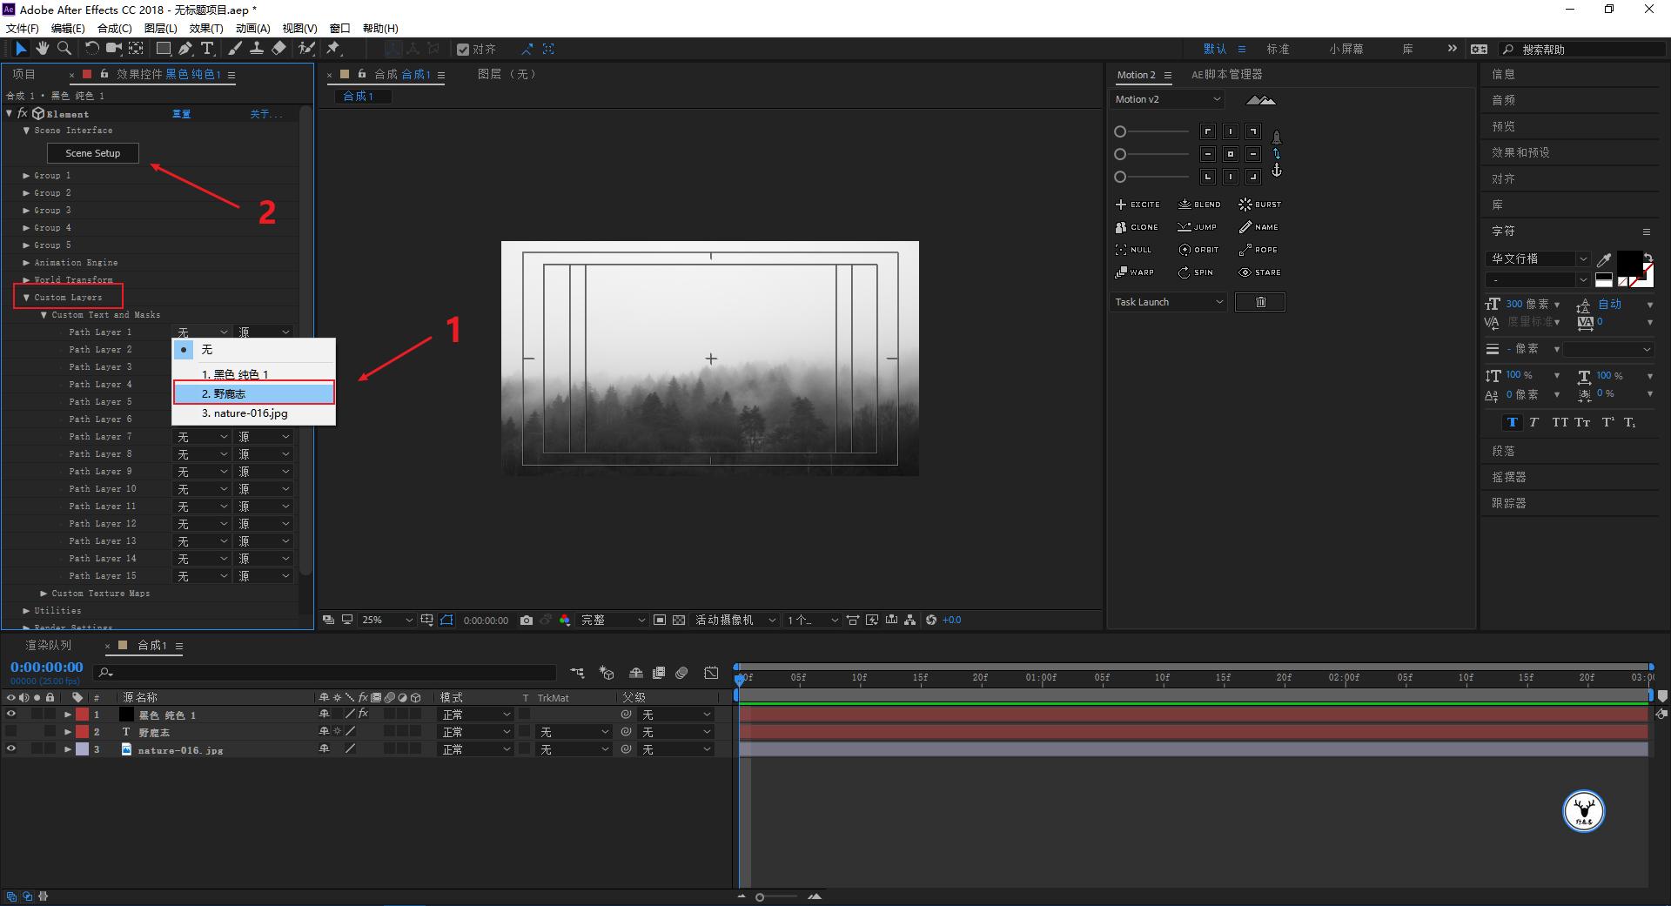Choose the Pen tool

coord(185,49)
